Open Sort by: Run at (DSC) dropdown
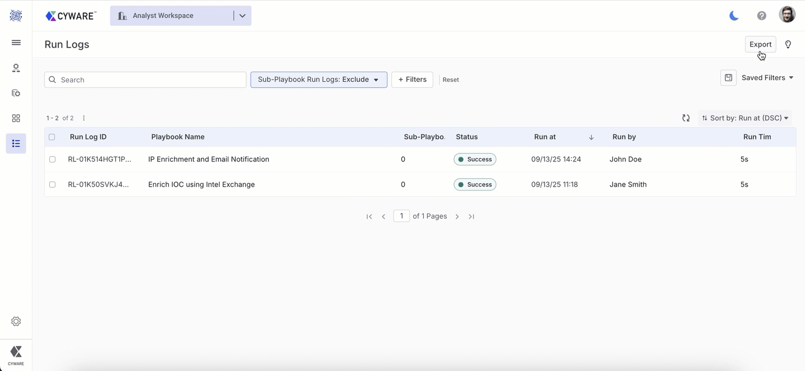This screenshot has height=371, width=805. (x=745, y=118)
